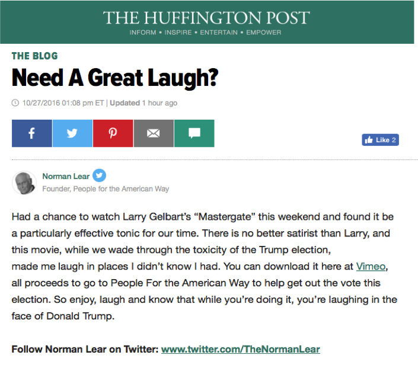Click the Need A Great Laugh headline

tap(115, 78)
